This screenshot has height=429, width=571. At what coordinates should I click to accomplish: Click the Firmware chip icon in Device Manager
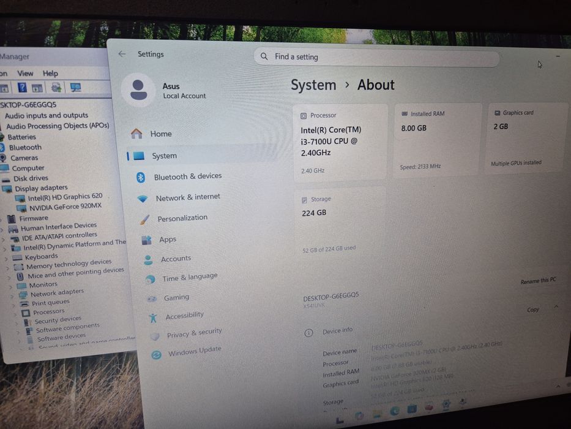click(12, 219)
